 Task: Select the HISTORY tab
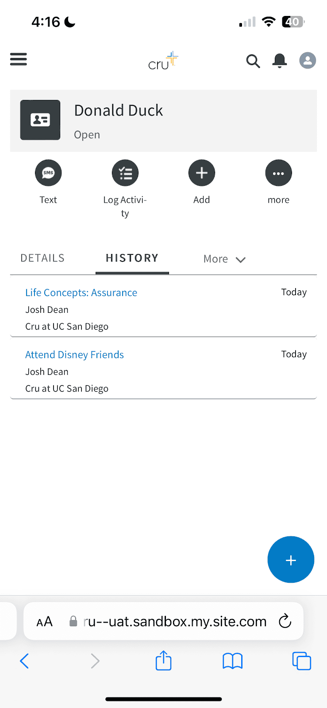coord(132,258)
